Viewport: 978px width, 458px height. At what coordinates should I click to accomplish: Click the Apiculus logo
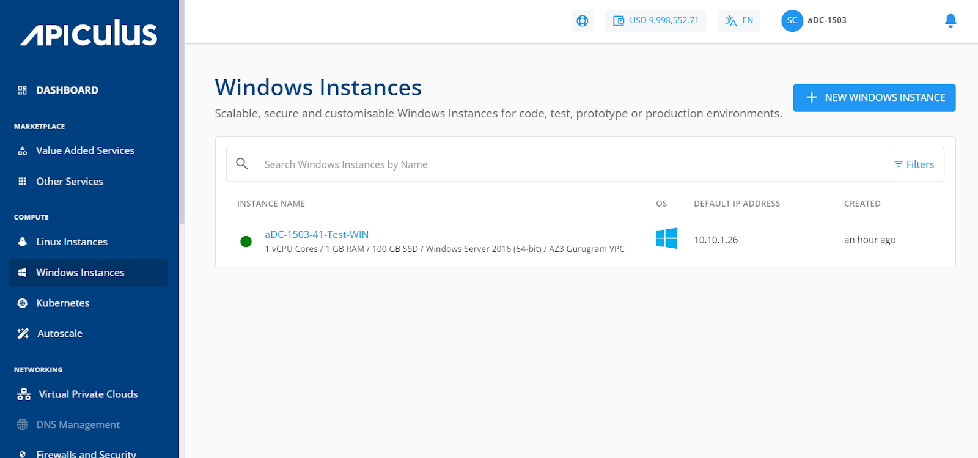89,34
